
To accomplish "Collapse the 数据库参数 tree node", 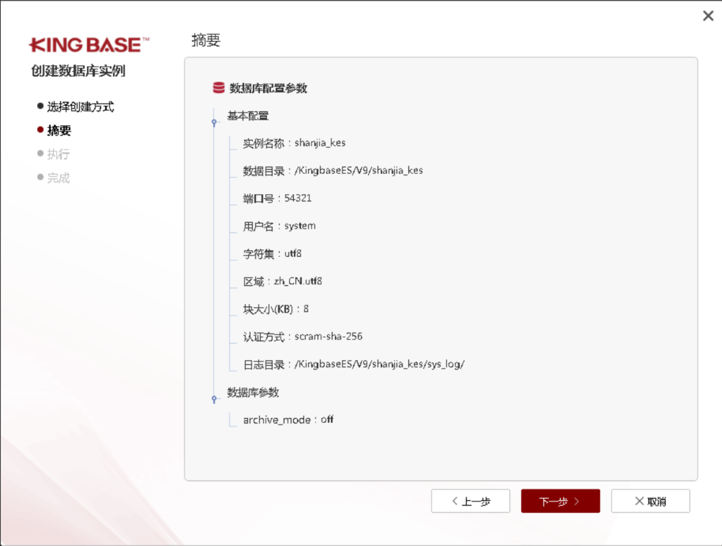I will [214, 399].
